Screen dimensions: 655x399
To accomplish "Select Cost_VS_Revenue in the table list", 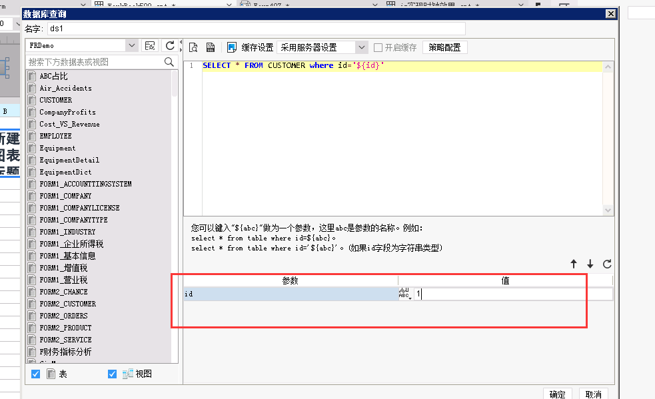I will click(70, 124).
